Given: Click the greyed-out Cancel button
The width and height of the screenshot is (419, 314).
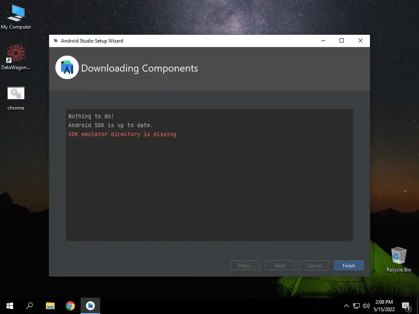Looking at the screenshot, I should pos(314,265).
